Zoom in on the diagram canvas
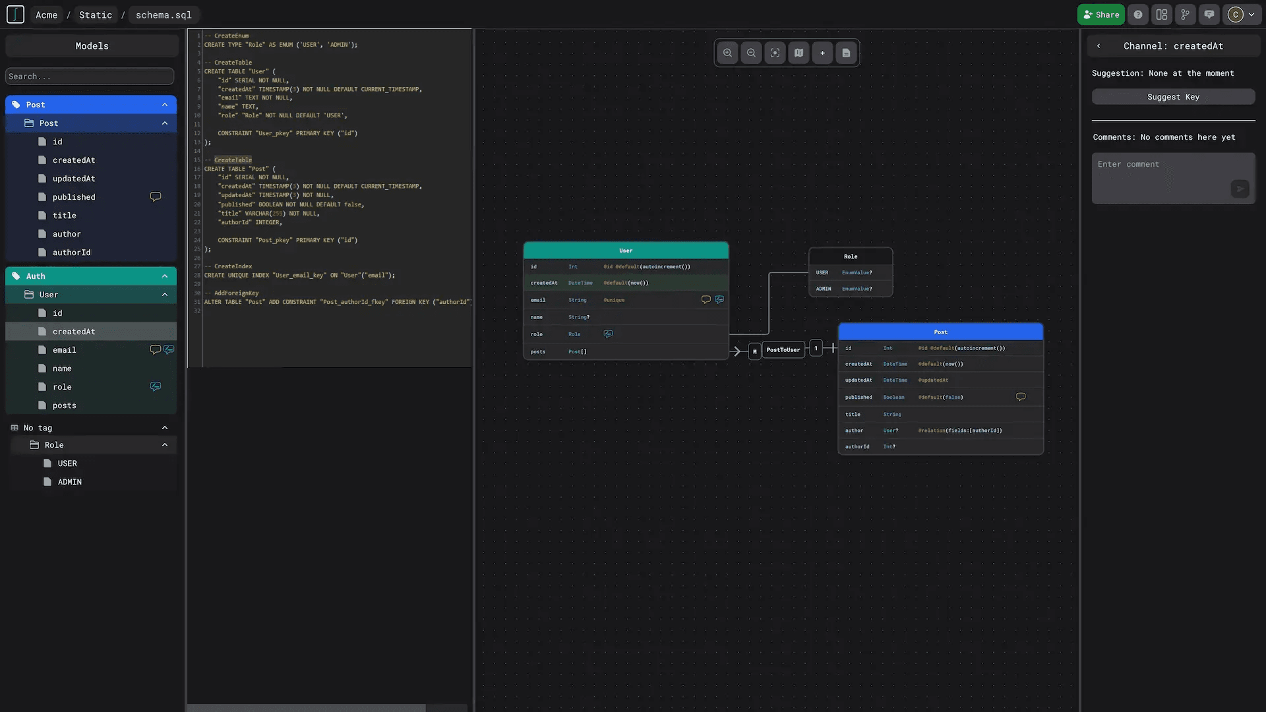1266x712 pixels. pos(727,53)
